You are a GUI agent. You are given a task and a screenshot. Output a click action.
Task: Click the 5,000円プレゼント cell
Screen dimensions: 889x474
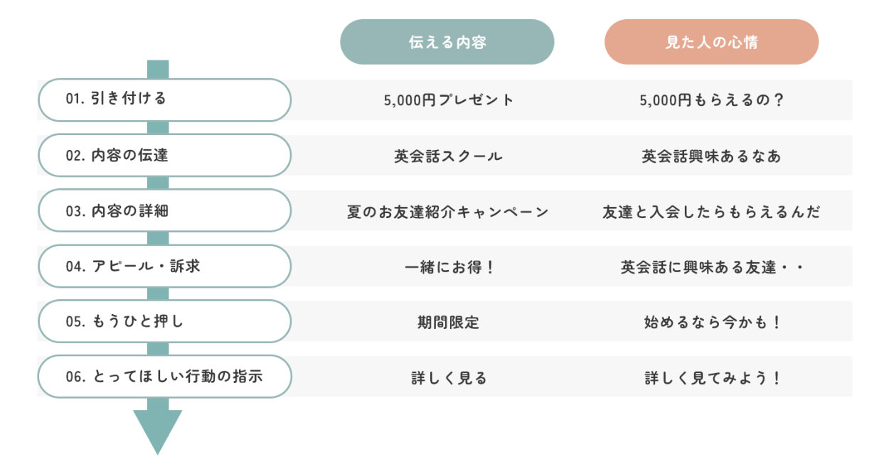(448, 100)
